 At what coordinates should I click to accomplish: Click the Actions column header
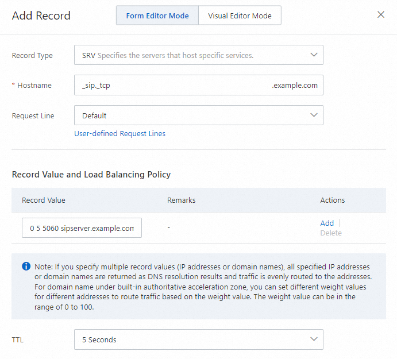332,200
